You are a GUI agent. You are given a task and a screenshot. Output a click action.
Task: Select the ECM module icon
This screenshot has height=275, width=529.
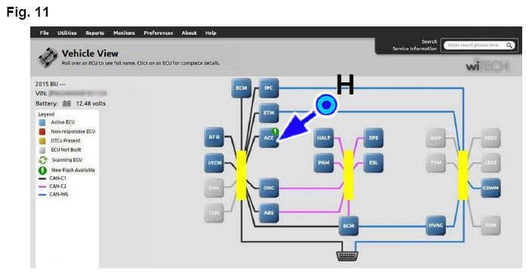241,88
